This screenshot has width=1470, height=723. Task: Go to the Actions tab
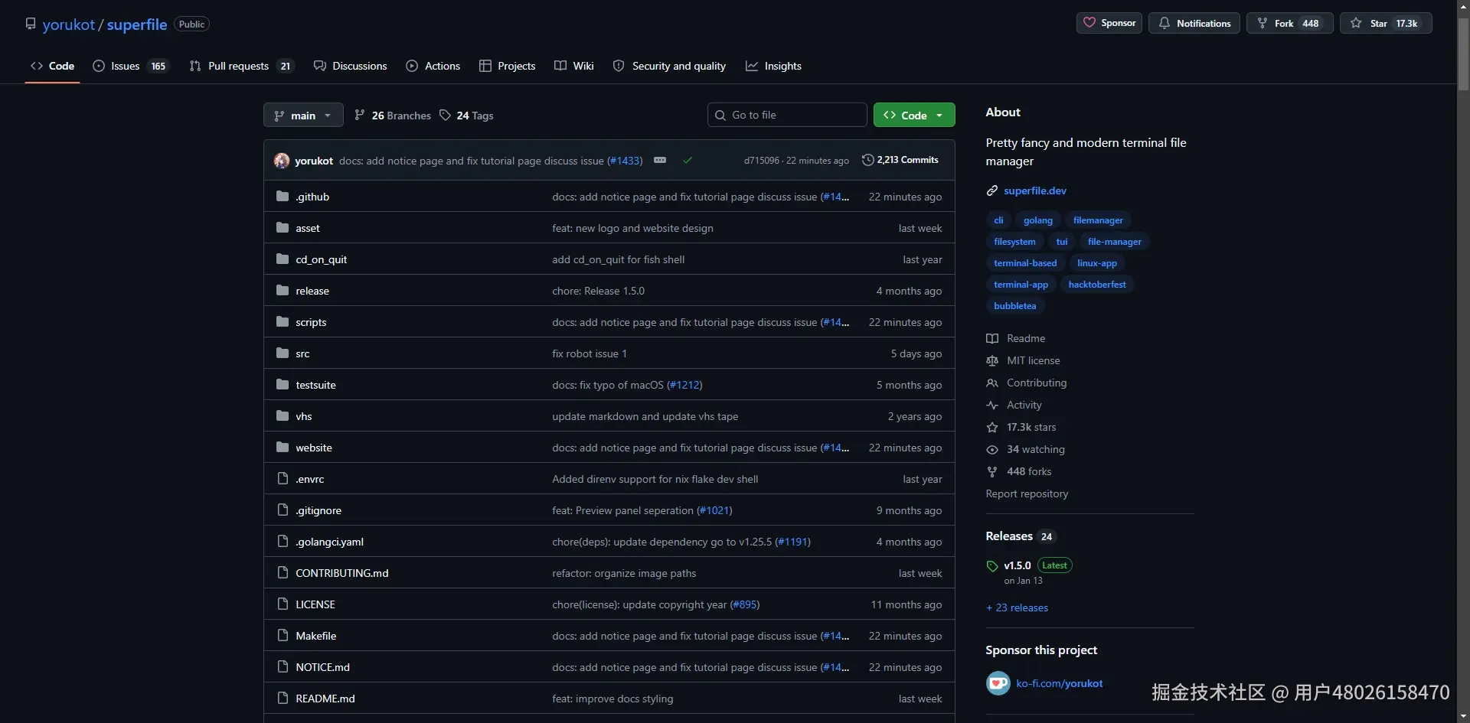click(433, 66)
